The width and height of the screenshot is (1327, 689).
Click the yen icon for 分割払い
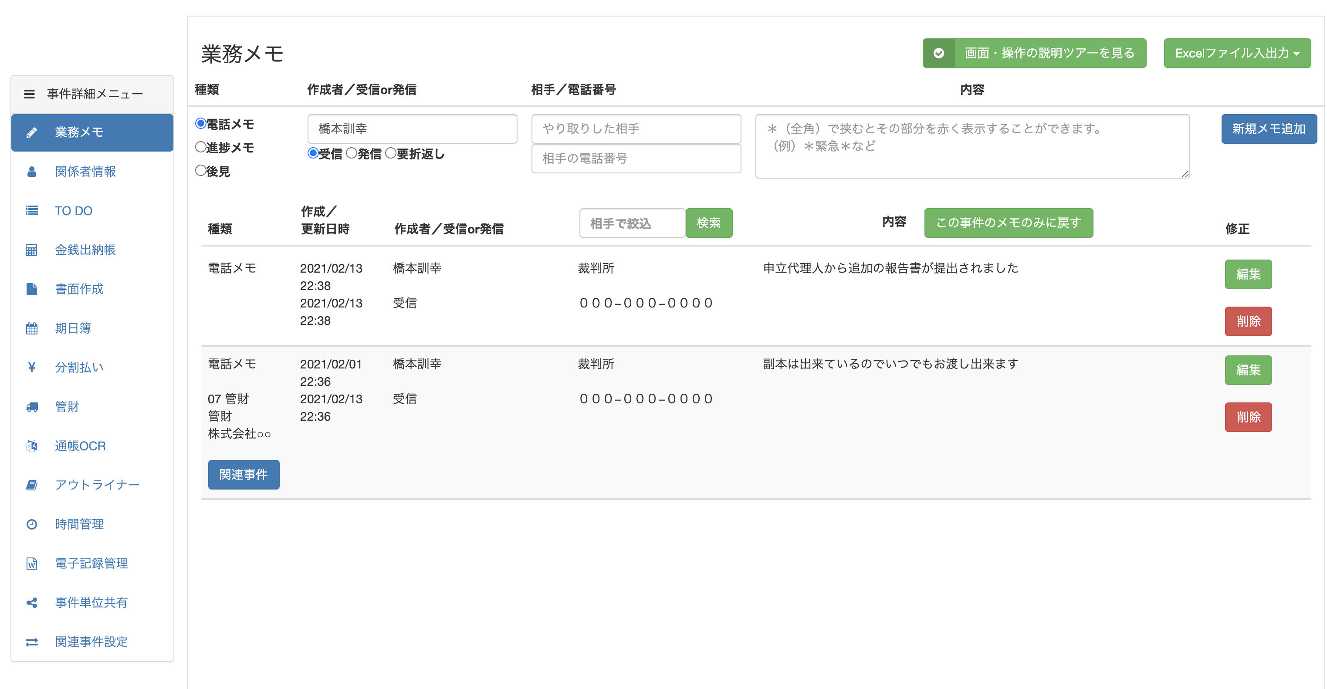31,367
